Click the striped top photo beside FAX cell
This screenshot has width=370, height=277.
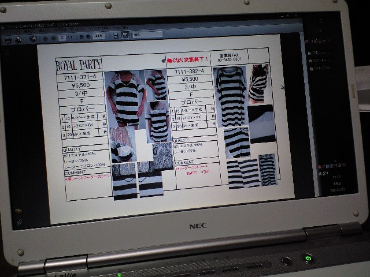[259, 84]
